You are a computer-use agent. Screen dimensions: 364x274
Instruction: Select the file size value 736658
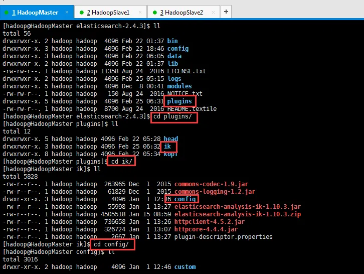click(115, 222)
